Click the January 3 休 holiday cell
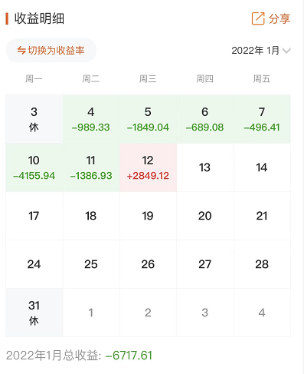This screenshot has width=304, height=374. [34, 119]
